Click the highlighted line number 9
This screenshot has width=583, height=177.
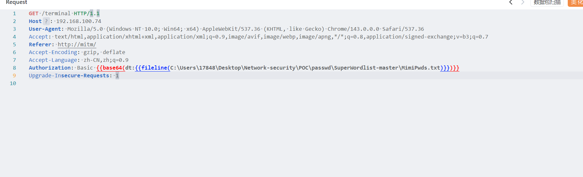(x=14, y=76)
